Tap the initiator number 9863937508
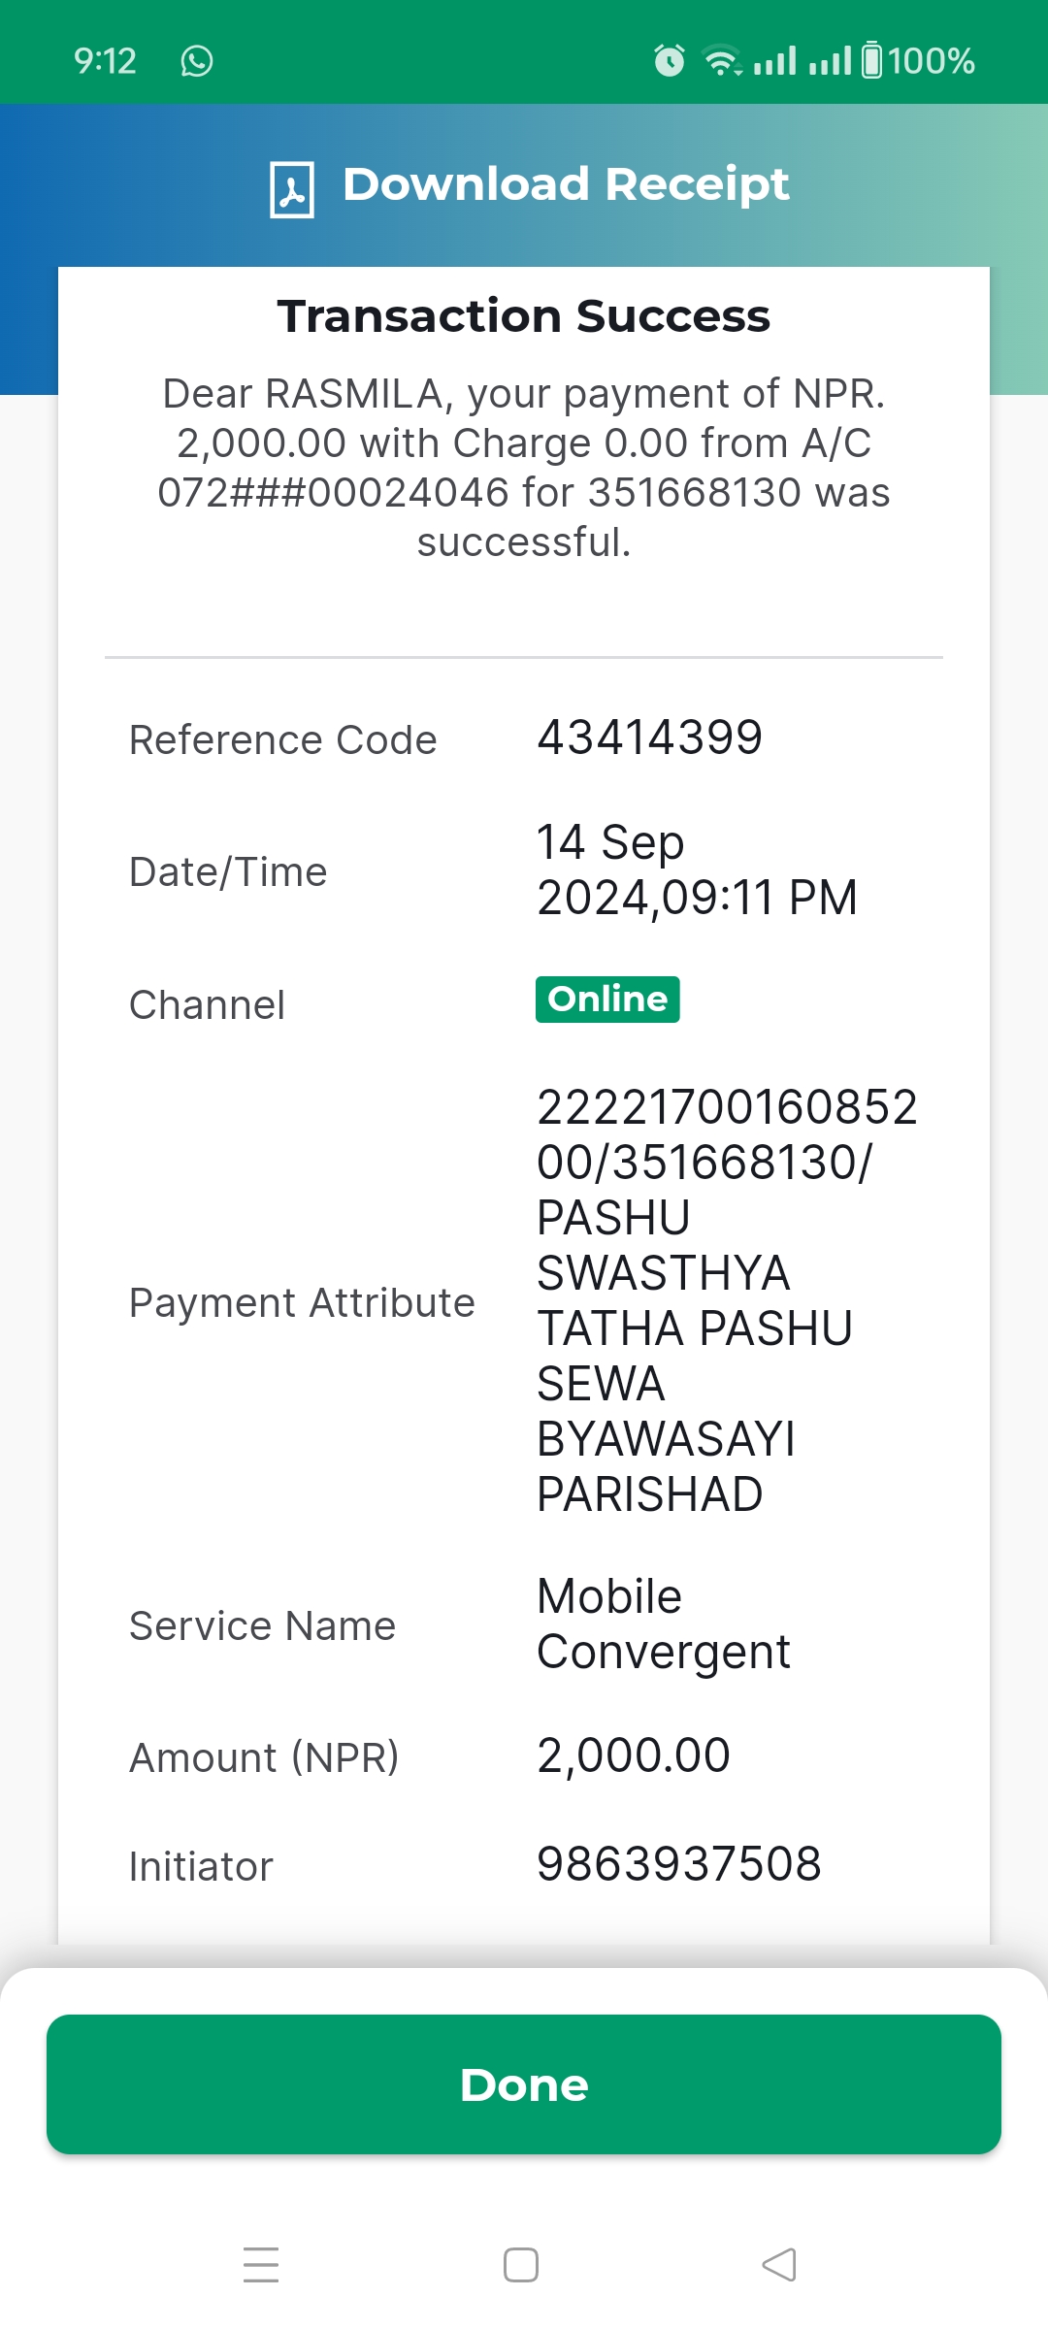 coord(679,1864)
